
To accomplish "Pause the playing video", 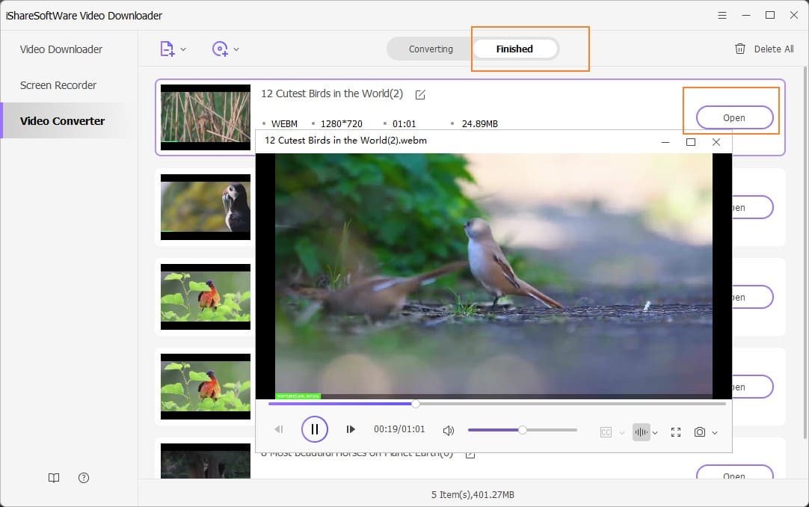I will (315, 429).
